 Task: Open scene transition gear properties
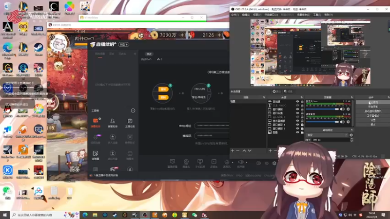(351, 135)
